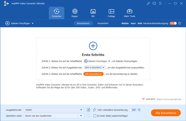Click the AMD label
This screenshot has width=186, height=121.
click(x=140, y=23)
